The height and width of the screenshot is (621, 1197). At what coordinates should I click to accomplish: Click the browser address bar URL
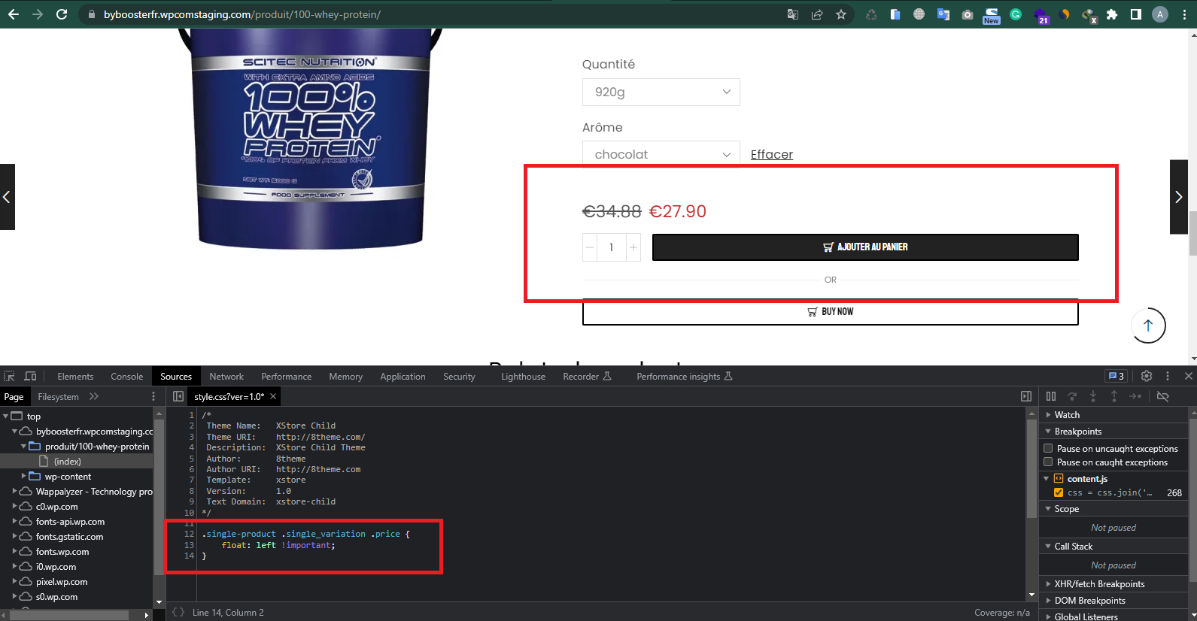242,14
